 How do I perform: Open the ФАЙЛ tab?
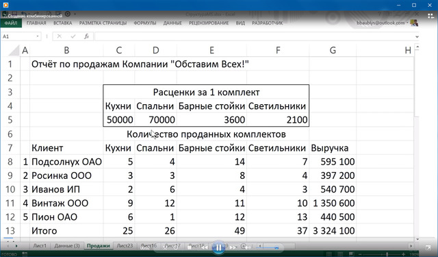(11, 23)
